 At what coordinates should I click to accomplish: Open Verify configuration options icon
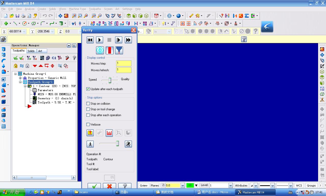pyautogui.click(x=90, y=133)
